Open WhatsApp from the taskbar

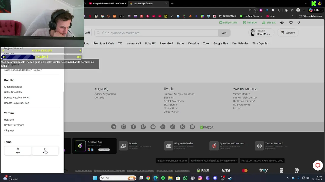pyautogui.click(x=185, y=178)
